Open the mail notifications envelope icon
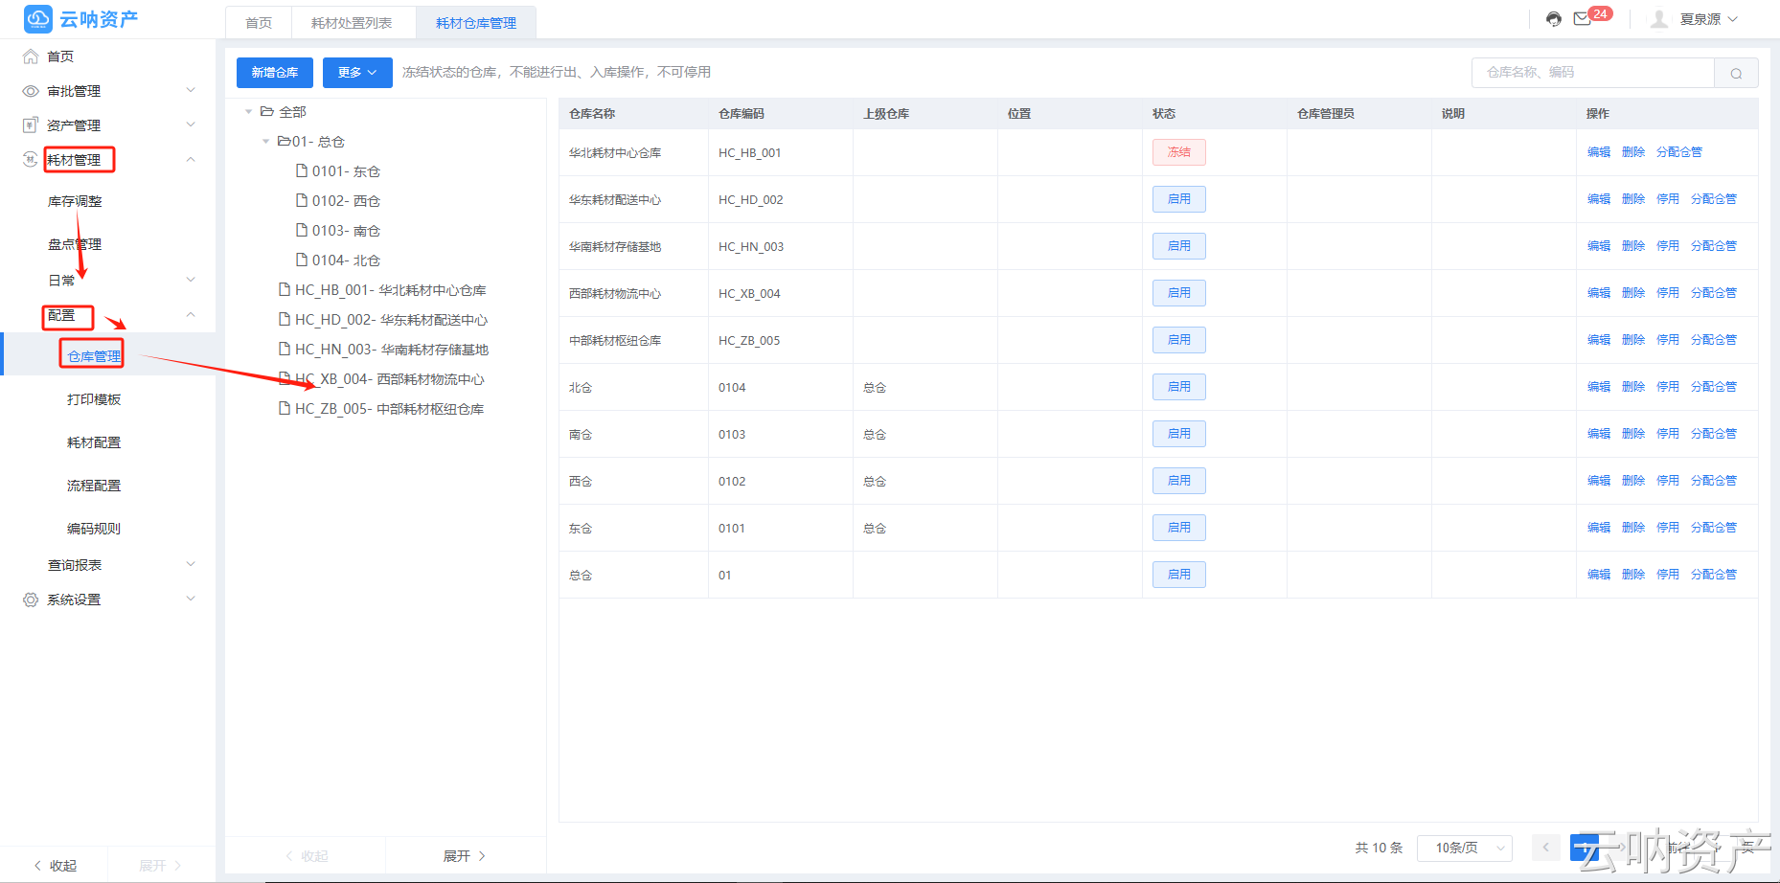Viewport: 1780px width, 883px height. point(1582,19)
